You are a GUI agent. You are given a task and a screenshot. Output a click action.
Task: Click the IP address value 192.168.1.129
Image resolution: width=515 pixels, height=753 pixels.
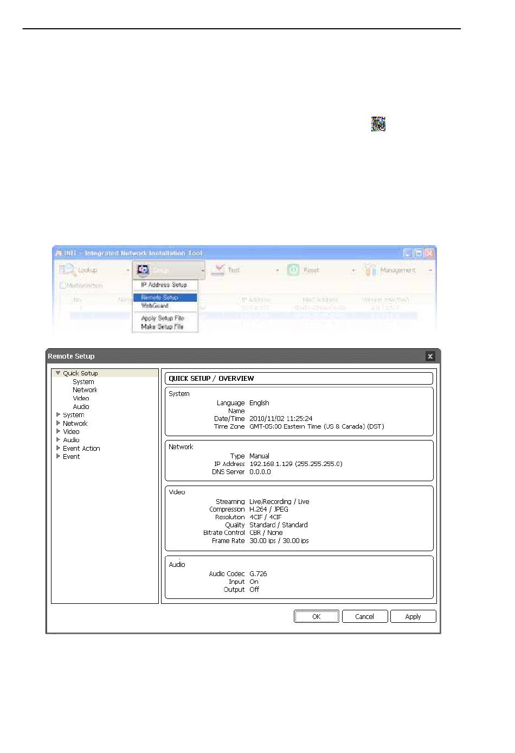tap(296, 464)
